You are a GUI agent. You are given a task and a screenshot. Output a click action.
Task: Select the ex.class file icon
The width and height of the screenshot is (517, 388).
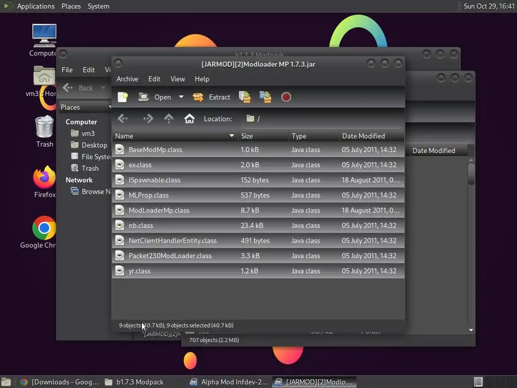[x=120, y=165]
